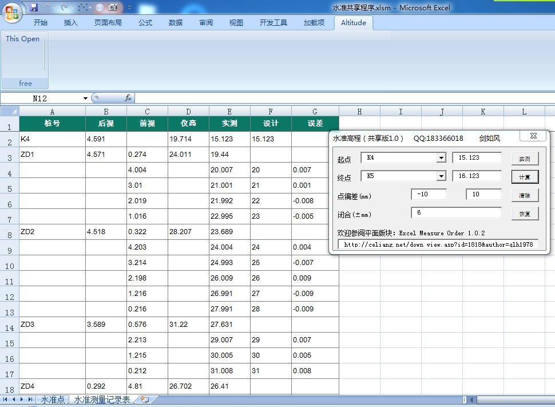
Task: Click the 闭合 tolerance field showing 6
Action: click(x=456, y=212)
